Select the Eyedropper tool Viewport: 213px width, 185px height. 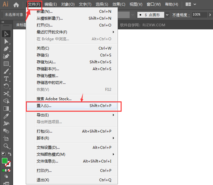click(x=6, y=116)
